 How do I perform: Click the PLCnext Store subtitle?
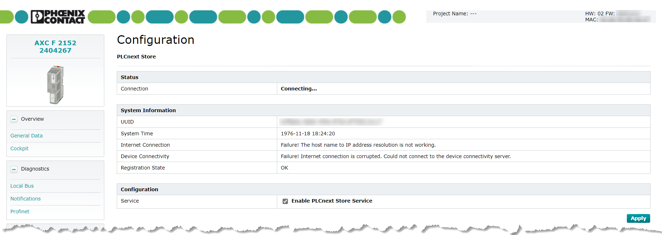click(136, 57)
